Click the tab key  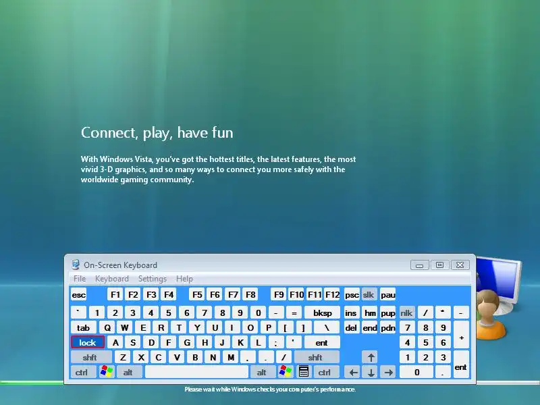83,327
